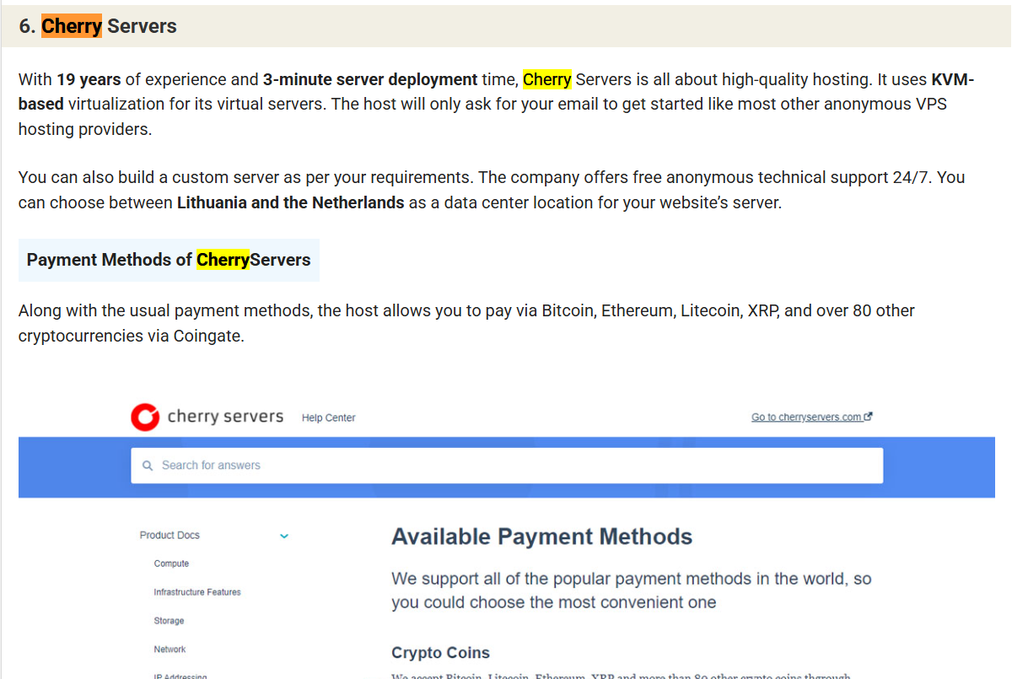Open Infrastructure Features in the sidebar

tap(196, 592)
